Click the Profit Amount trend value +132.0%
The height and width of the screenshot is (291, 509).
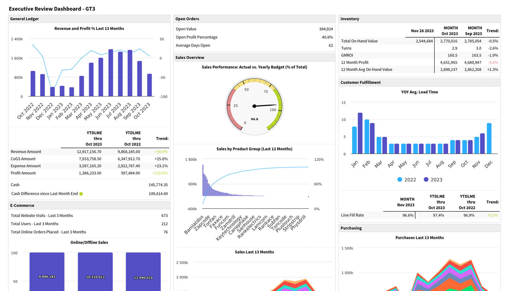pos(160,173)
